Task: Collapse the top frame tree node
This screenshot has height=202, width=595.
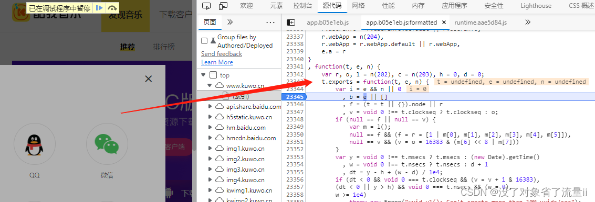Action: click(x=203, y=75)
